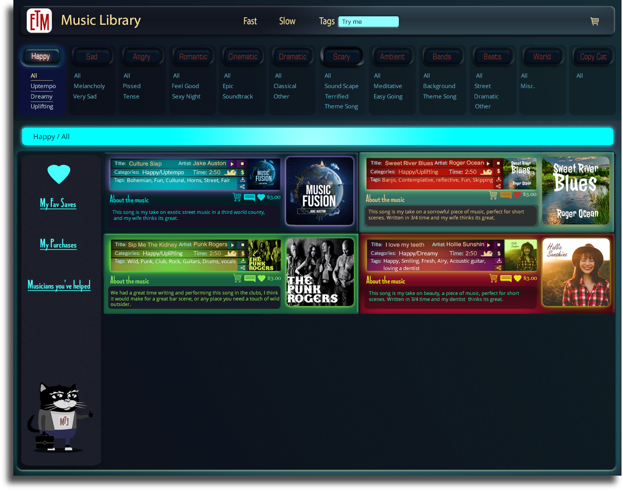Click dollar sign icon on I love my teeth
The image size is (623, 491).
pos(499,253)
